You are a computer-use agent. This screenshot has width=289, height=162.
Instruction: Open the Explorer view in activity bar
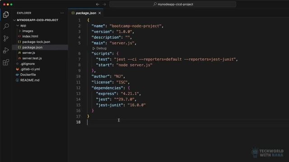pos(6,14)
